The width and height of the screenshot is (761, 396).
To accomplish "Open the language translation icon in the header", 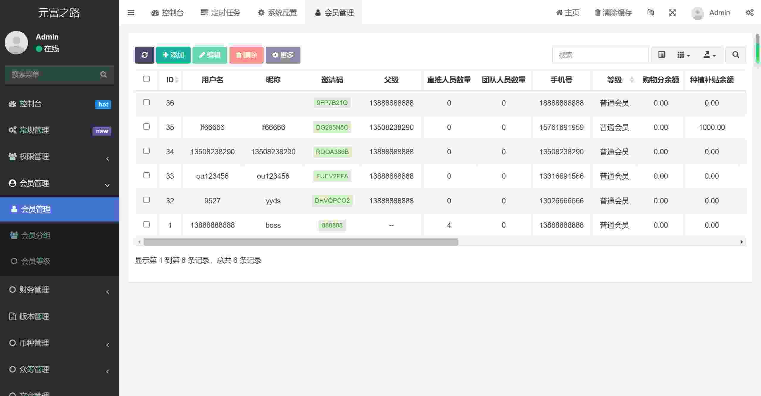I will click(x=651, y=12).
